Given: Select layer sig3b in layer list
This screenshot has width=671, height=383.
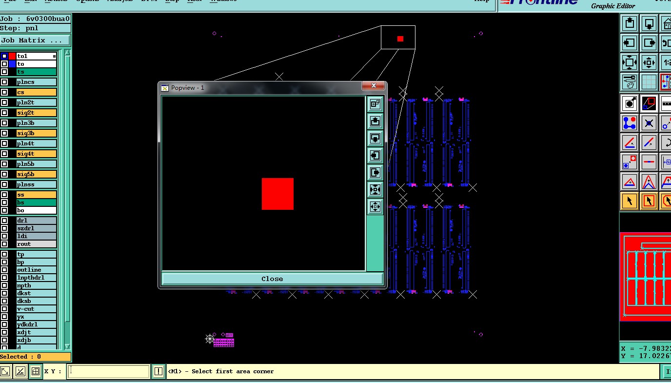Looking at the screenshot, I should 37,133.
